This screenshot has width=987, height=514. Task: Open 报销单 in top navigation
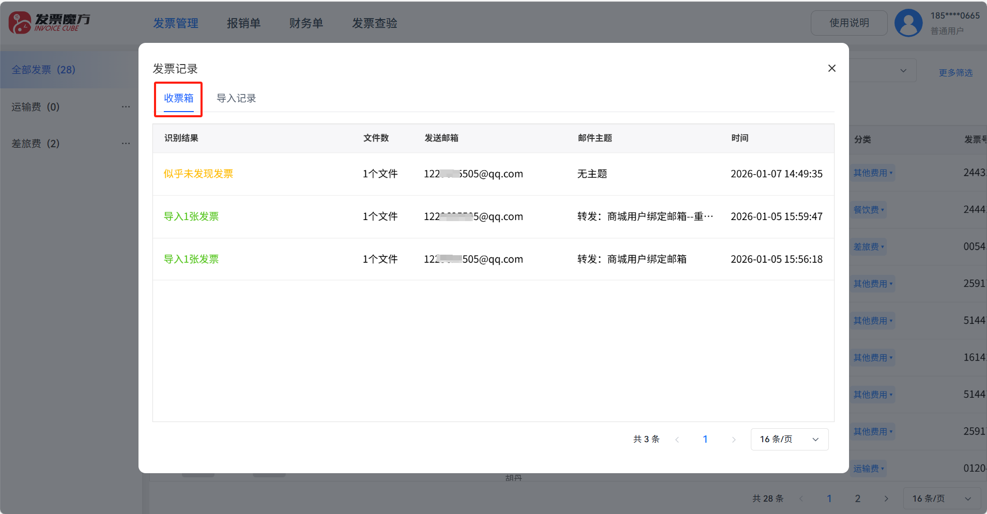click(243, 23)
